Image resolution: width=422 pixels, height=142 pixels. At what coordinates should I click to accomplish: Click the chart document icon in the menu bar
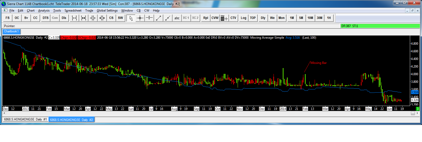5,11
